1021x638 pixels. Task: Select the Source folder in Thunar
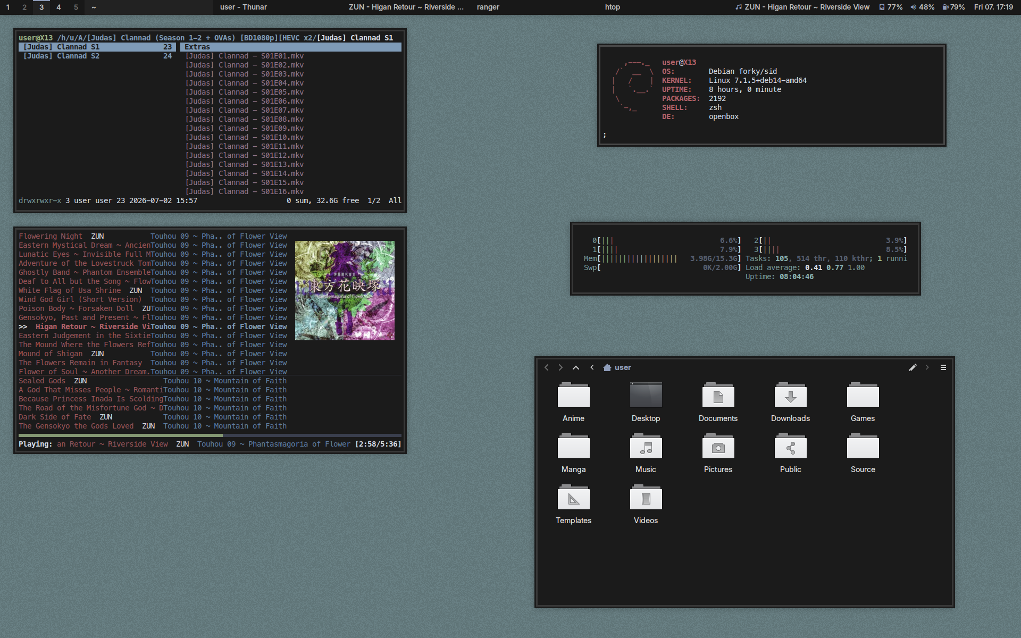pos(863,453)
